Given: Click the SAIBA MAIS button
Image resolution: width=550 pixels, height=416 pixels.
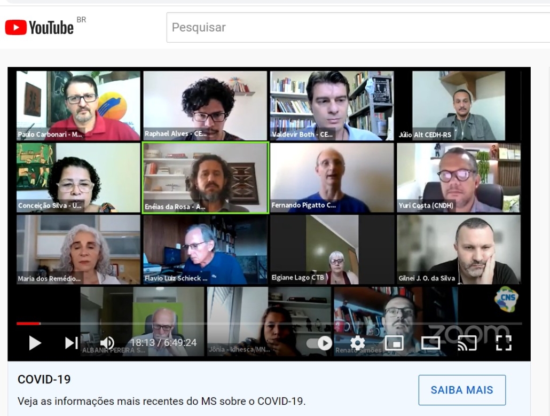Looking at the screenshot, I should [462, 390].
